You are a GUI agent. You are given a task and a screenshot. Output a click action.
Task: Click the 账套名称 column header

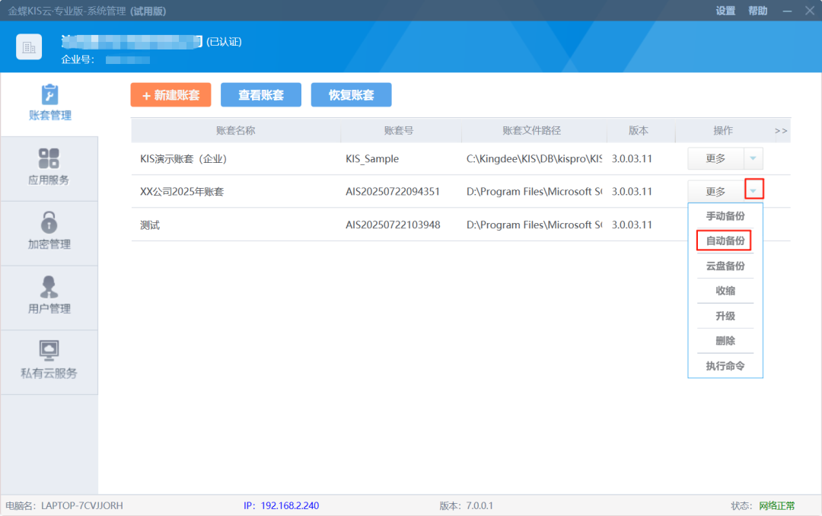coord(236,131)
